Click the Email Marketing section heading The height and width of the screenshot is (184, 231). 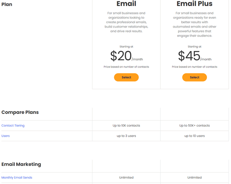coord(21,164)
